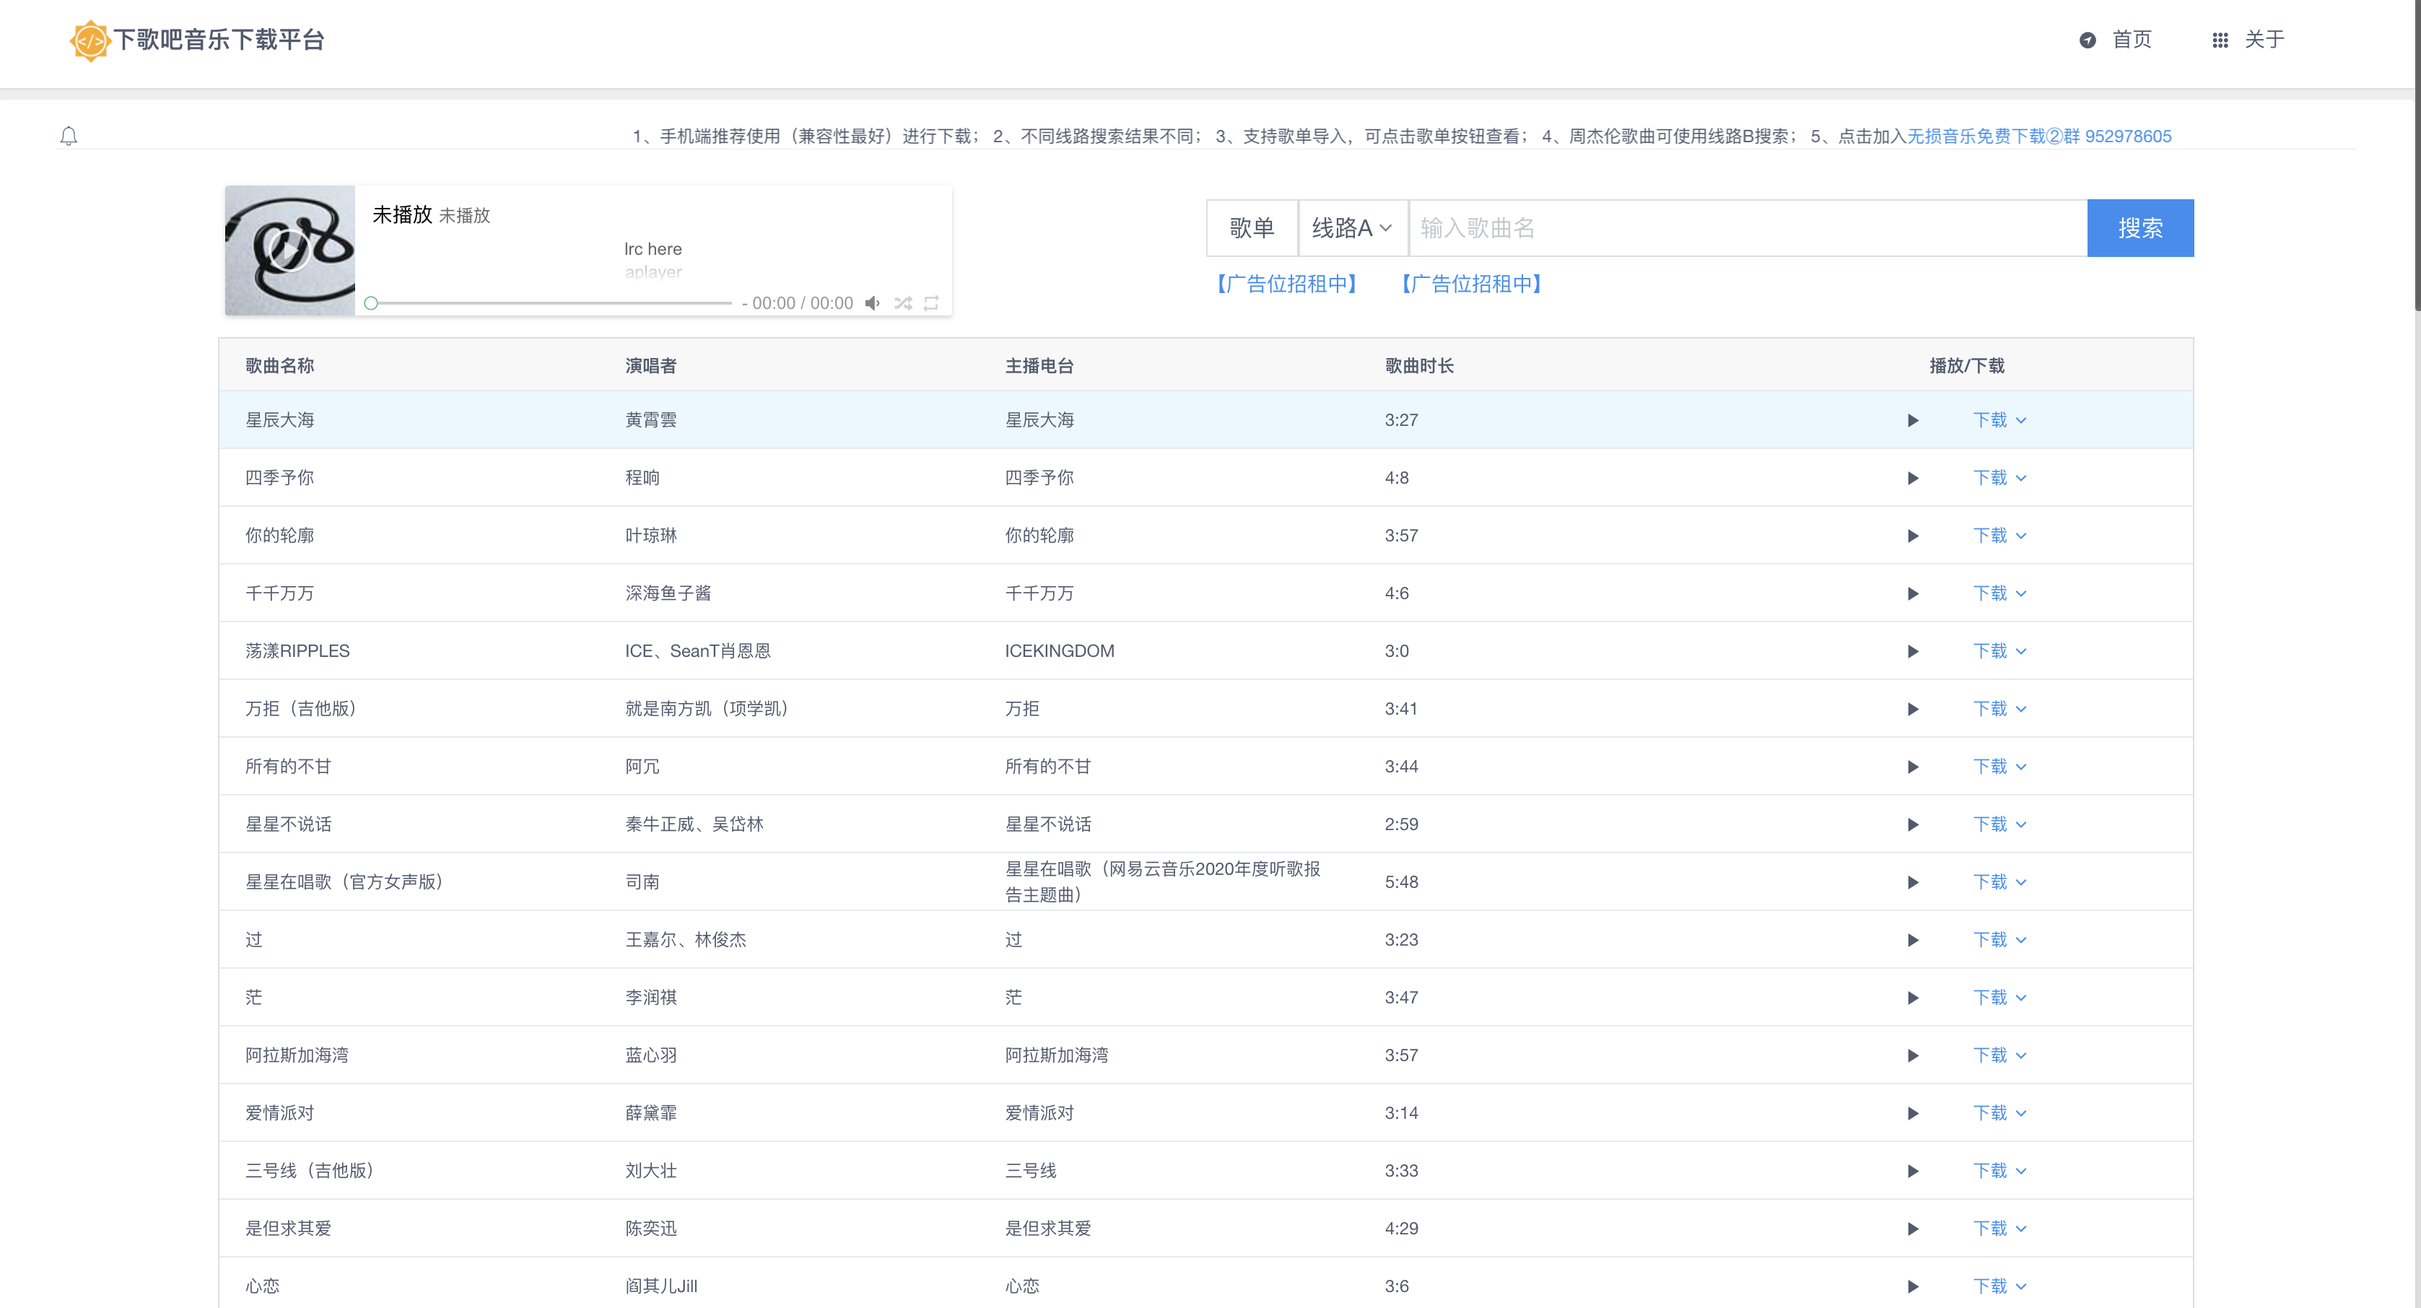Click the notification bell icon
Viewport: 2421px width, 1308px height.
tap(69, 136)
